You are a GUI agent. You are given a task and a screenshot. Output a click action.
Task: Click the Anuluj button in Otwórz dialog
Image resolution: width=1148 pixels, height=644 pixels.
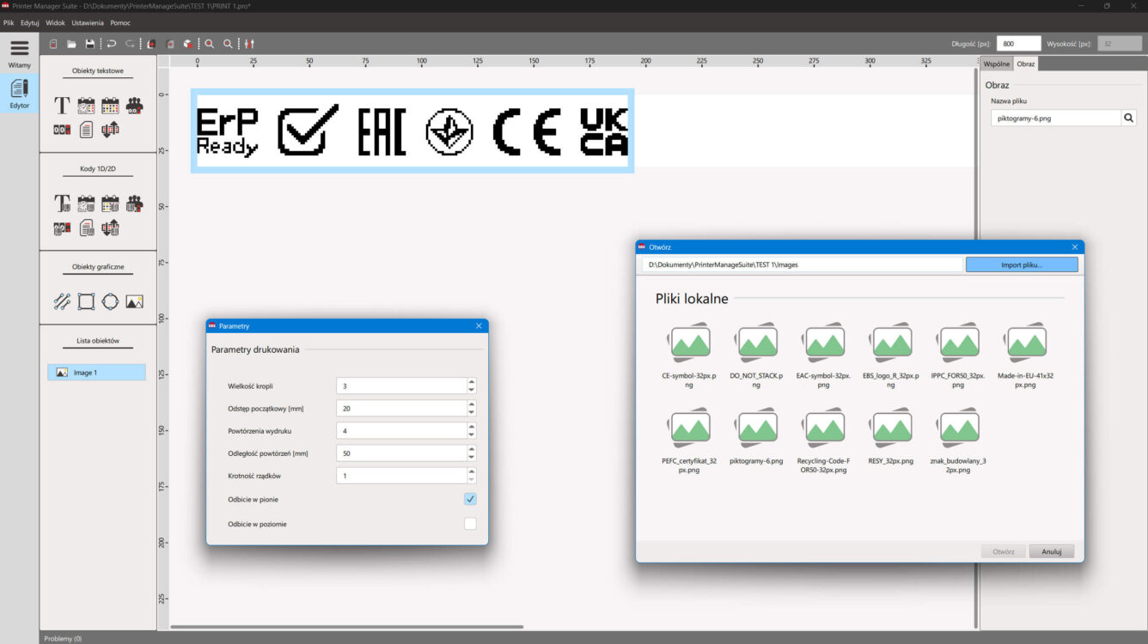click(x=1052, y=551)
